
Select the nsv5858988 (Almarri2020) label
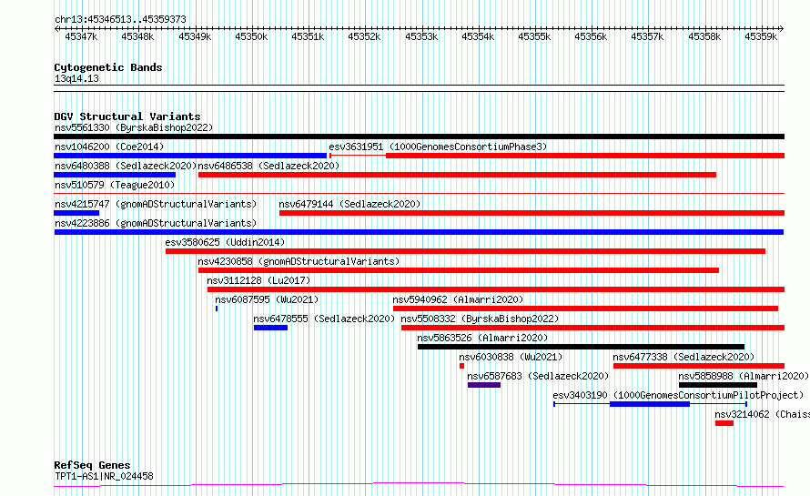click(744, 376)
